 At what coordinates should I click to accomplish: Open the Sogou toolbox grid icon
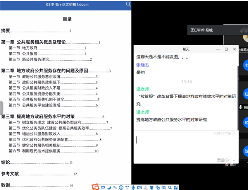coord(176,187)
